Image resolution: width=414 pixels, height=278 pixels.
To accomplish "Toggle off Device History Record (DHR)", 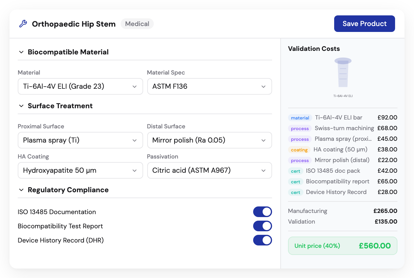I will (263, 240).
